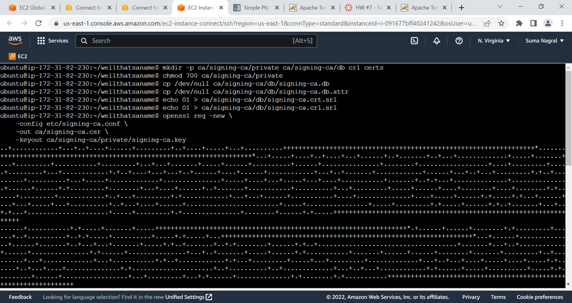This screenshot has width=572, height=303.
Task: Open the Unified Settings link
Action: (185, 297)
